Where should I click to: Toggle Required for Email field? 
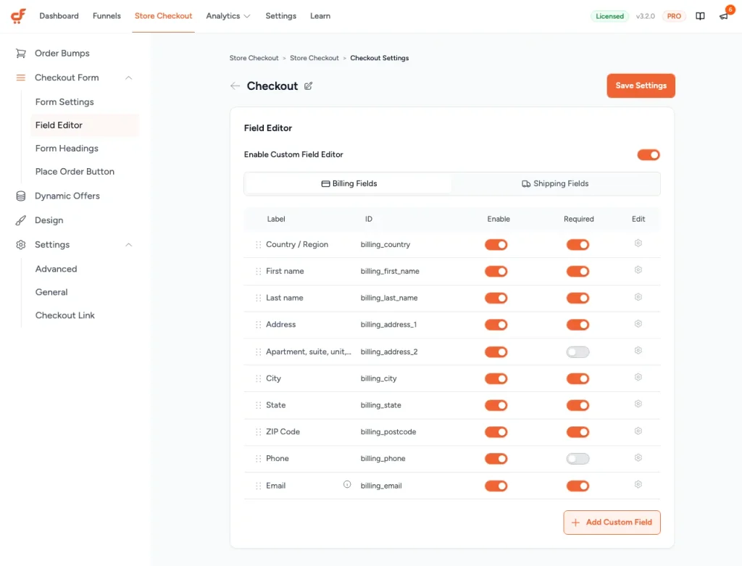coord(578,486)
